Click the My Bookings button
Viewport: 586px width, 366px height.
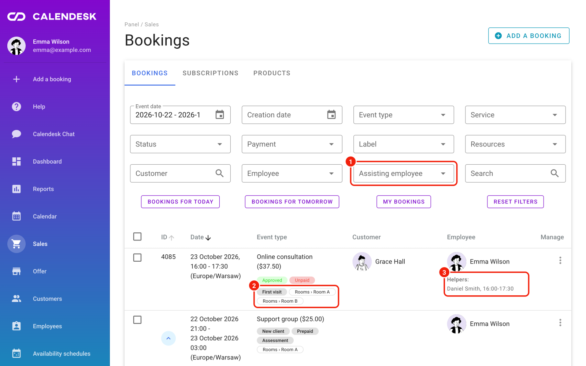[x=404, y=202]
